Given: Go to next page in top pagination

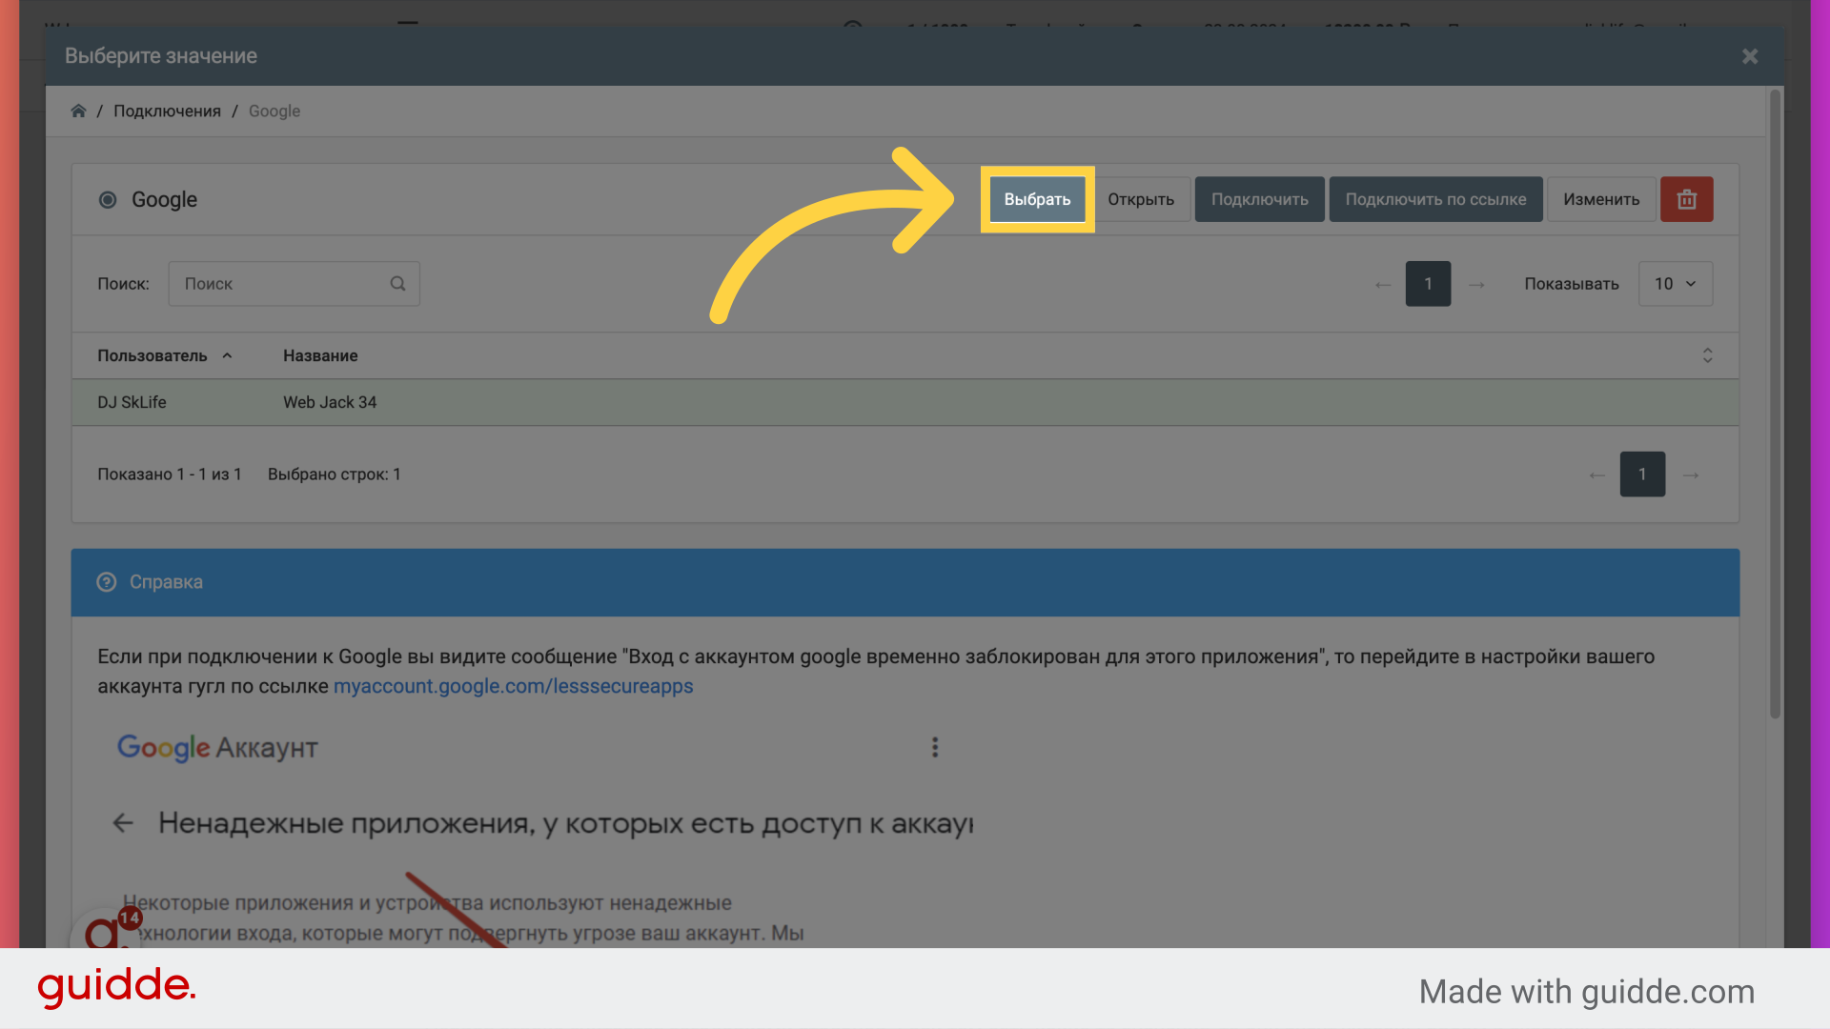Looking at the screenshot, I should [1476, 284].
